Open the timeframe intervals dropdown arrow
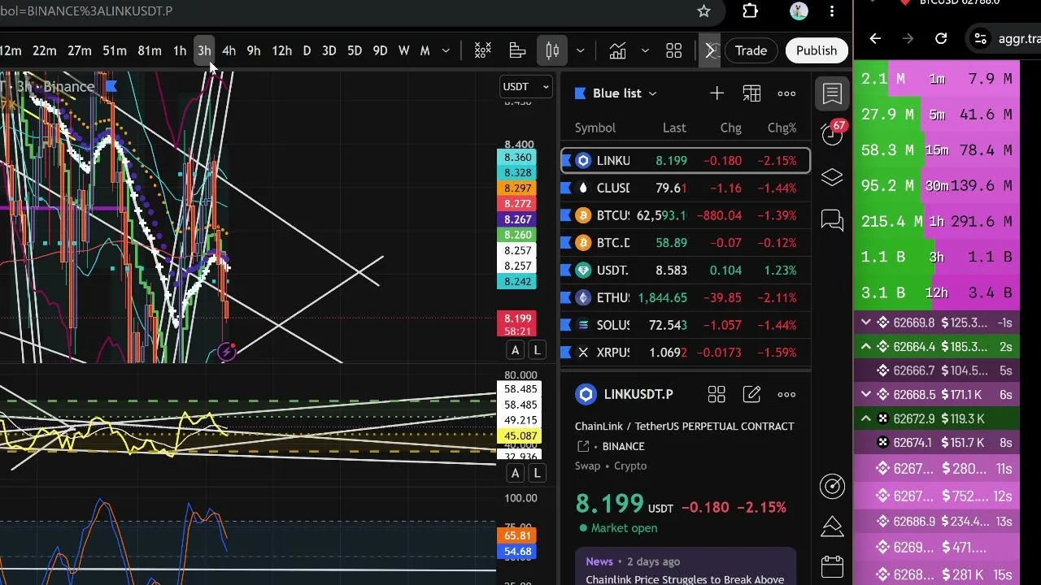This screenshot has height=585, width=1041. (446, 51)
